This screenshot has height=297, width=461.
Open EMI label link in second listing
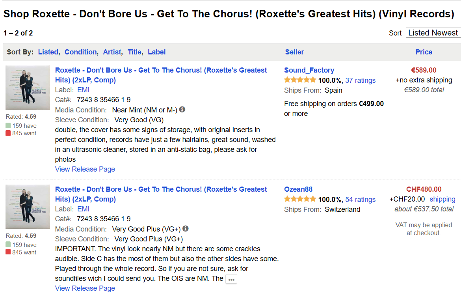tap(83, 209)
